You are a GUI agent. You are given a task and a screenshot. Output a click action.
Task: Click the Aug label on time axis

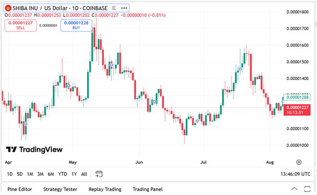(x=270, y=162)
